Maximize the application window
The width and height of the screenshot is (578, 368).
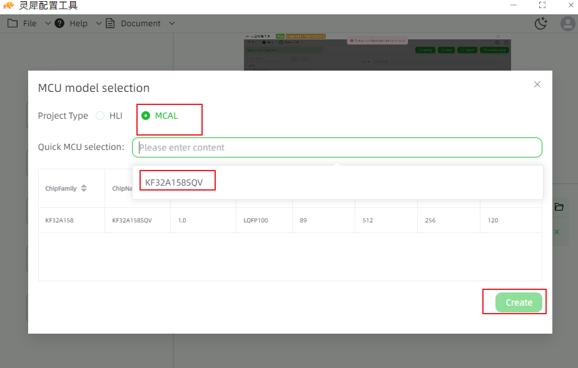tap(542, 5)
